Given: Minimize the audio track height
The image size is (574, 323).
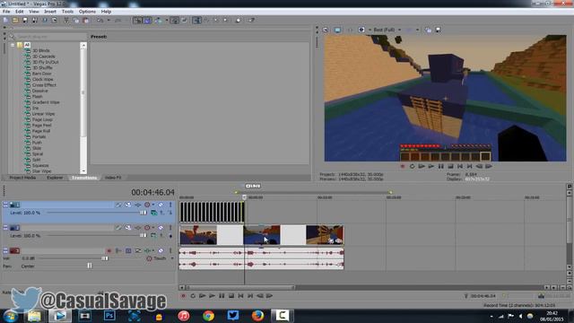Looking at the screenshot, I should (5, 251).
